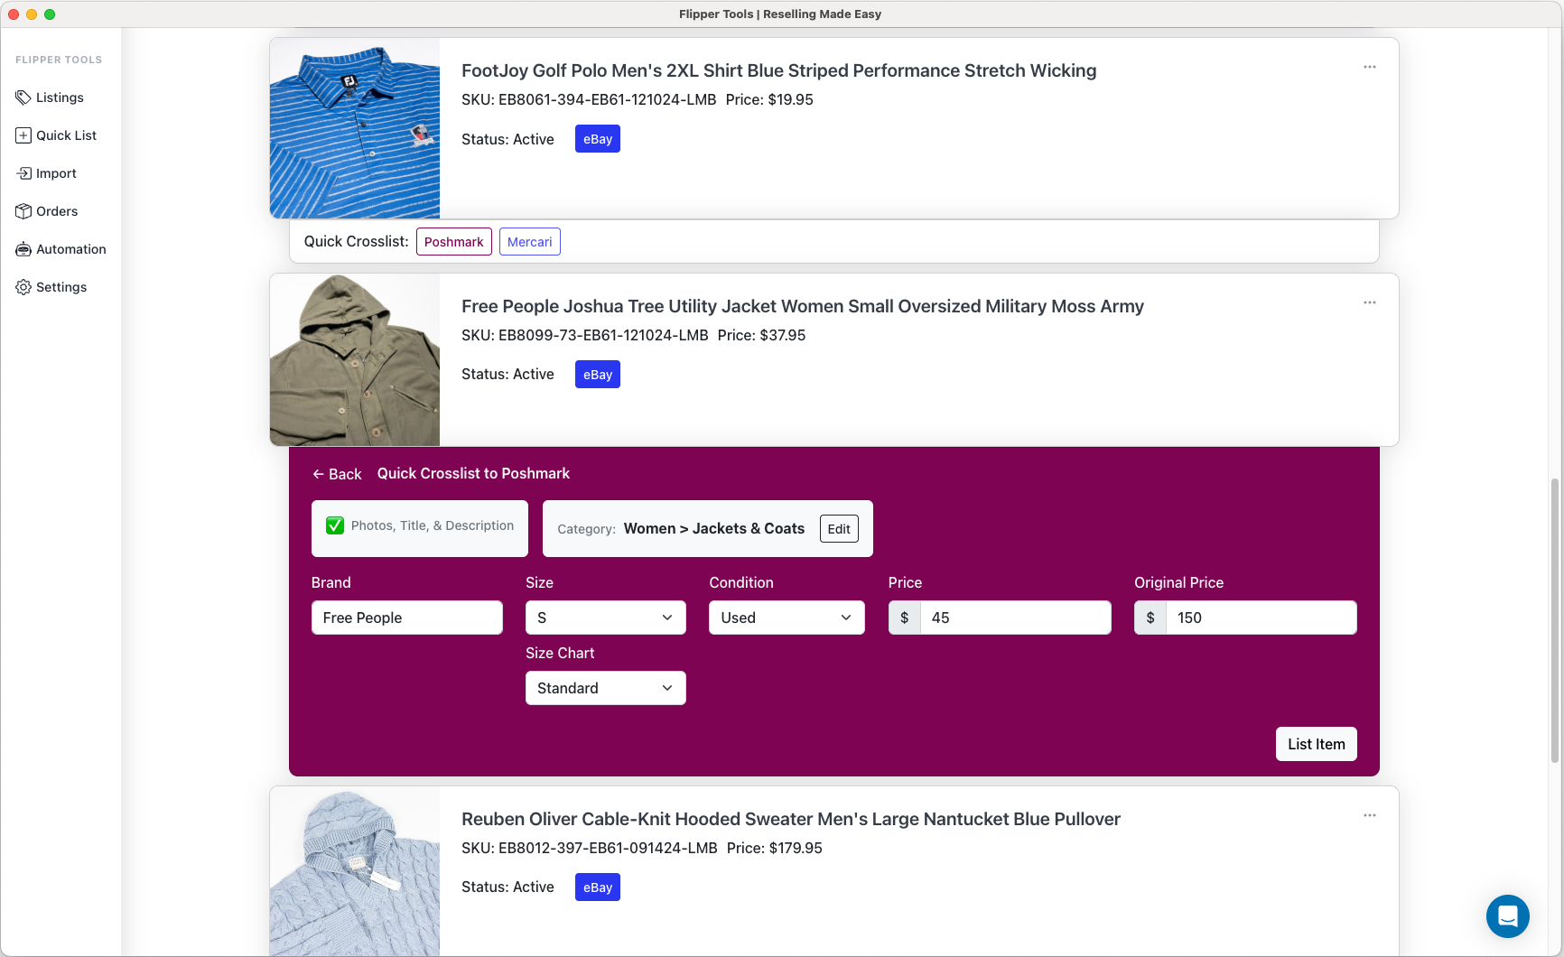Go to Import in the sidebar
Viewport: 1564px width, 957px height.
46,173
